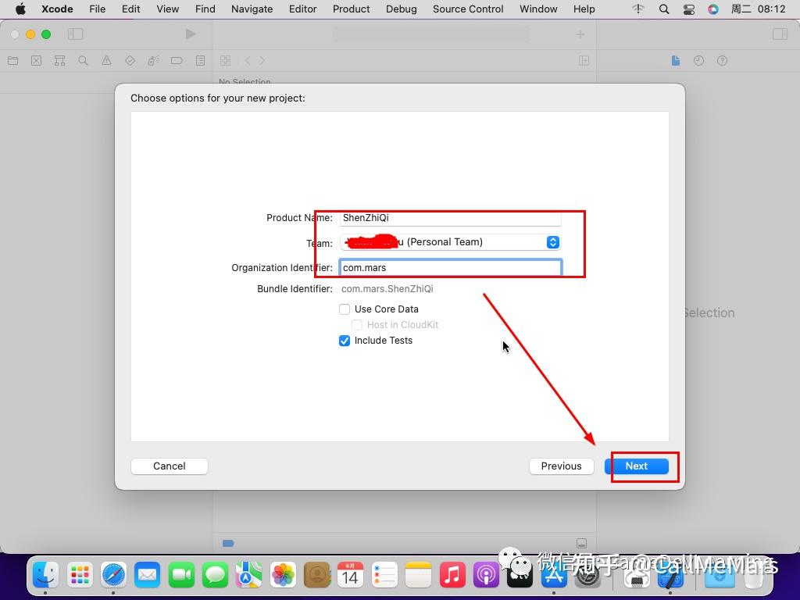Open the Editor menu
The height and width of the screenshot is (600, 800).
pyautogui.click(x=302, y=9)
